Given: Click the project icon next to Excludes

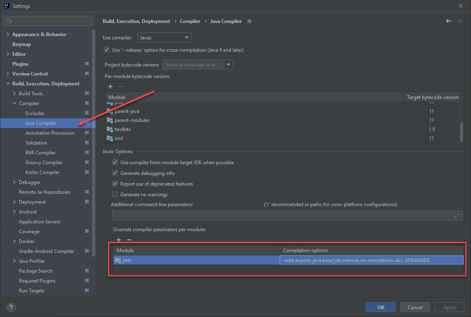Looking at the screenshot, I should coord(87,113).
